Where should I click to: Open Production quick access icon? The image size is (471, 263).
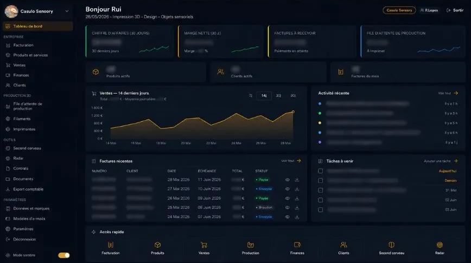[251, 245]
